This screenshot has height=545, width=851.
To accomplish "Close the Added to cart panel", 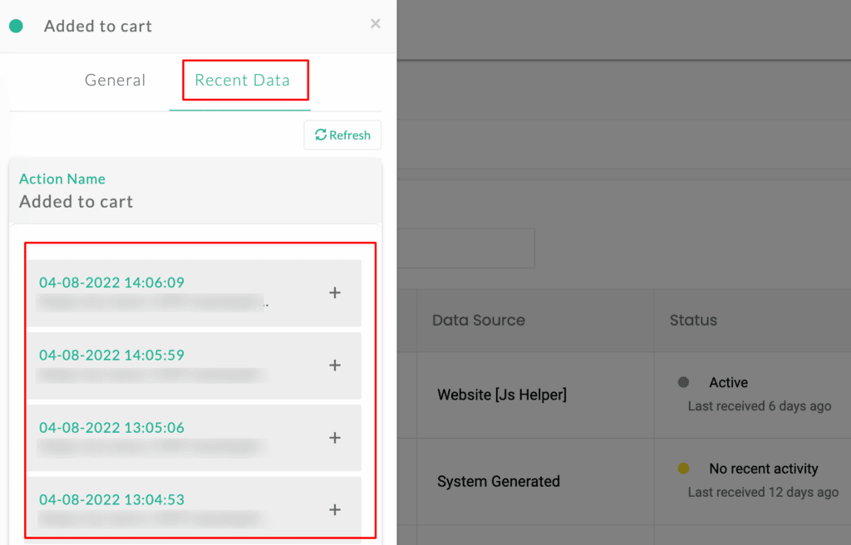I will point(375,24).
